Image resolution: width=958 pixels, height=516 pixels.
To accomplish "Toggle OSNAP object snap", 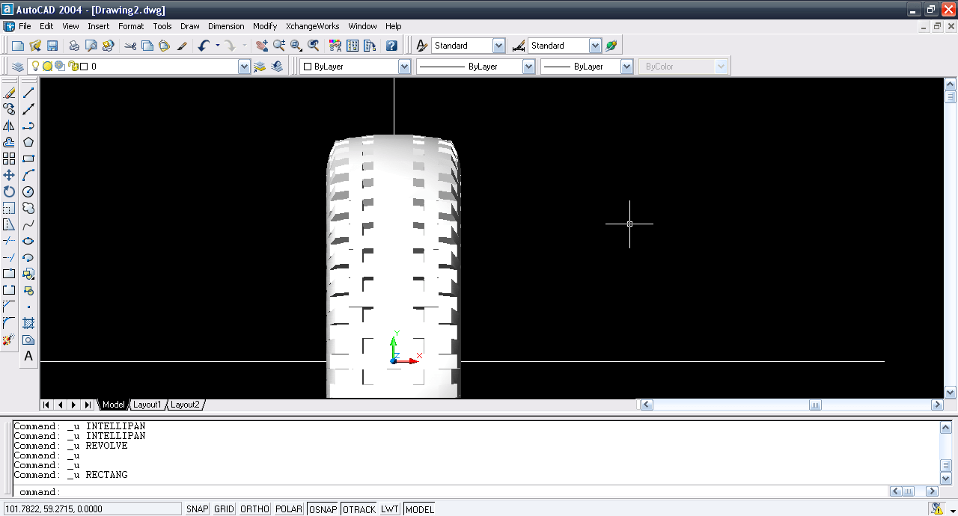I will [323, 509].
